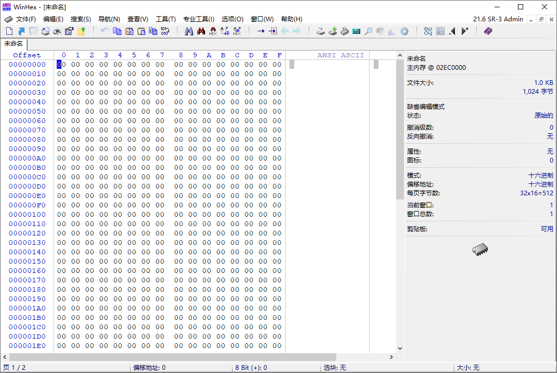Viewport: 557px width, 373px height.
Task: Open the 专业工具(I) menu
Action: click(x=199, y=19)
